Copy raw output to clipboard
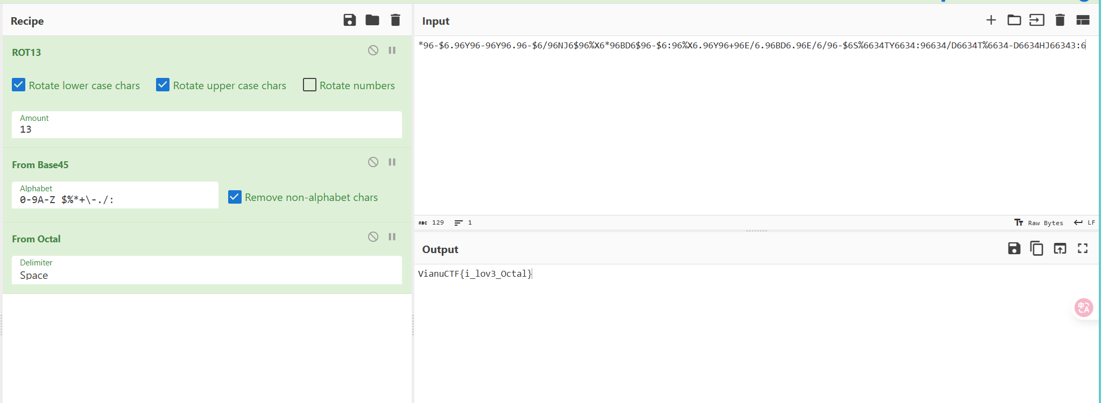This screenshot has height=403, width=1101. (x=1036, y=248)
